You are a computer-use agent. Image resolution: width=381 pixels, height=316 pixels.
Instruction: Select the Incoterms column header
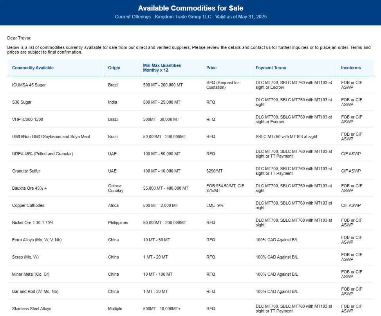(x=351, y=68)
